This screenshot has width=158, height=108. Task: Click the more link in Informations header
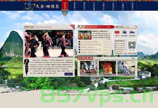coord(108,27)
